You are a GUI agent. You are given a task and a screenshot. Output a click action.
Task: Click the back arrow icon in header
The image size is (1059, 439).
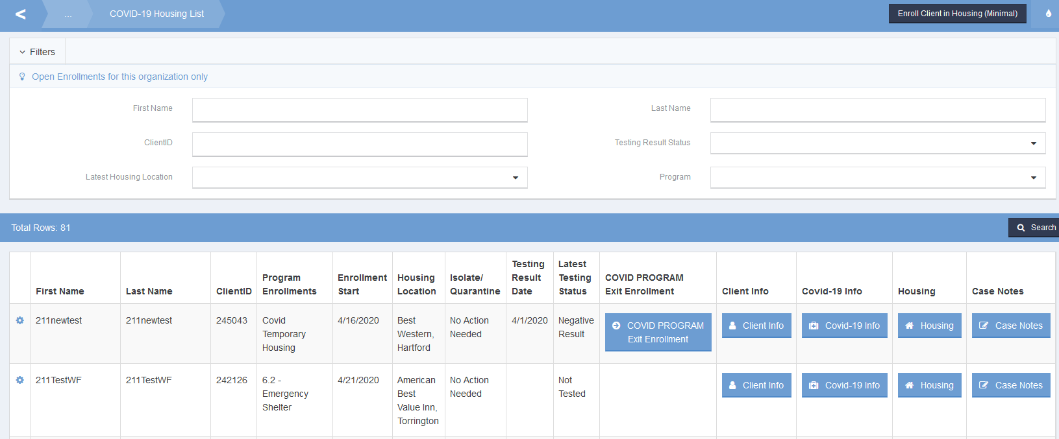click(x=21, y=14)
